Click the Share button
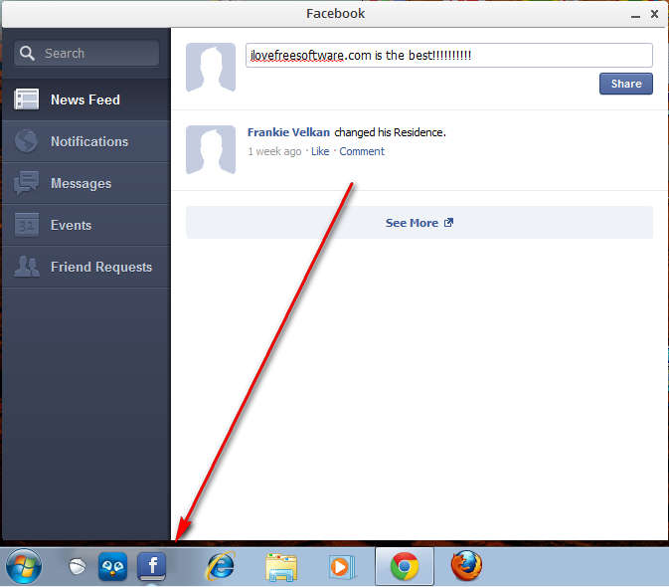Image resolution: width=669 pixels, height=587 pixels. coord(626,84)
